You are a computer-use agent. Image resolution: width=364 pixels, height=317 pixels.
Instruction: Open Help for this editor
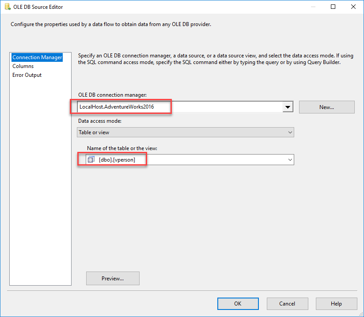(x=336, y=304)
